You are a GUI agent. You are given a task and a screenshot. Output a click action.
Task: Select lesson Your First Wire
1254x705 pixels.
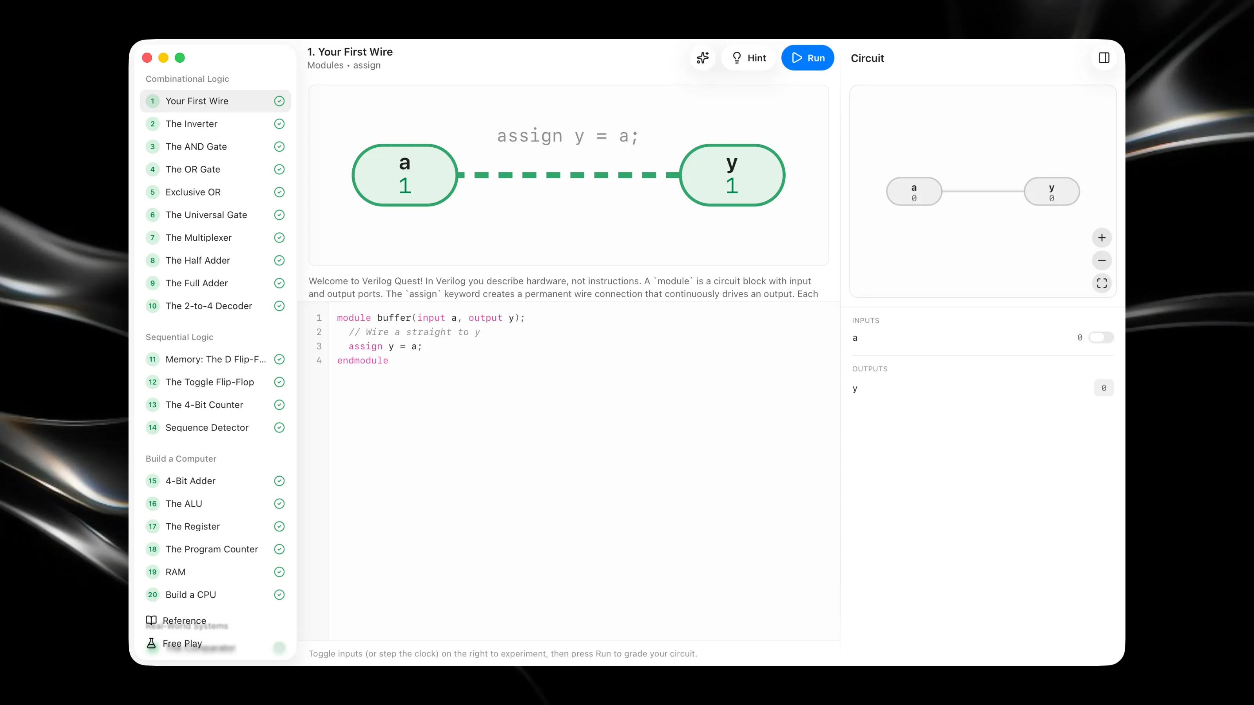click(x=215, y=101)
